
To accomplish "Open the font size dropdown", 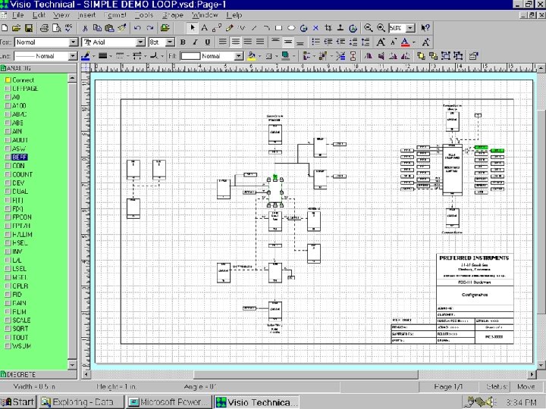I will (x=170, y=42).
